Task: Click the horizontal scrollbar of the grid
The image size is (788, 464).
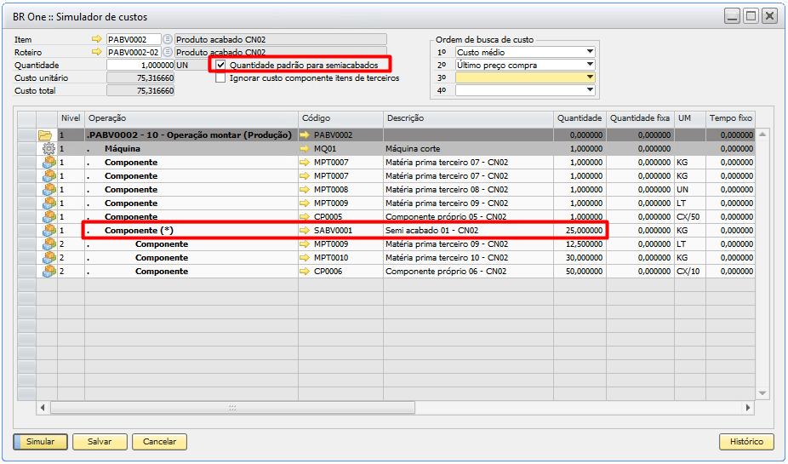Action: [232, 408]
